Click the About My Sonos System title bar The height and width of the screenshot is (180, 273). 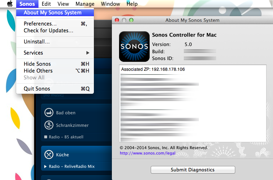point(192,20)
